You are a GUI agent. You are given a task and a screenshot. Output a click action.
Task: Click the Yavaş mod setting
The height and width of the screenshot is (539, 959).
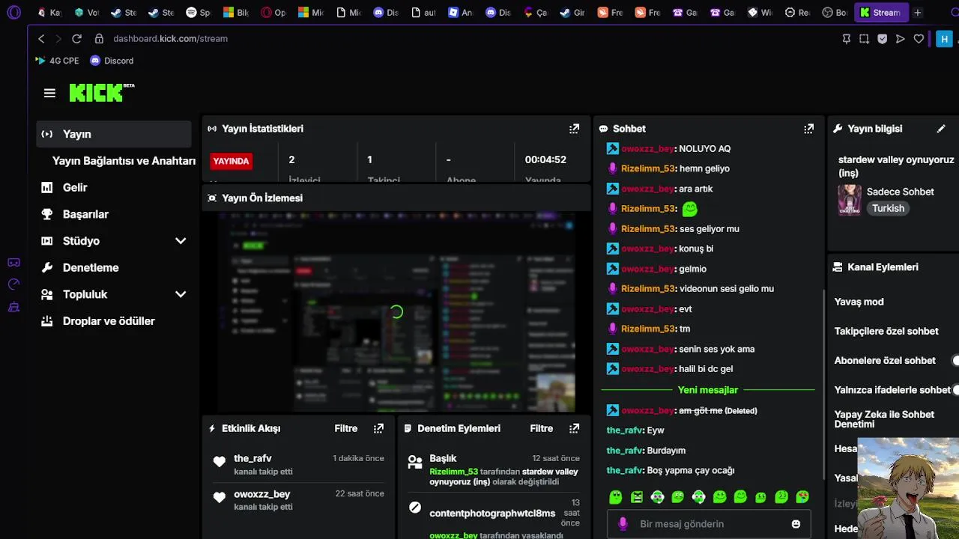tap(859, 302)
